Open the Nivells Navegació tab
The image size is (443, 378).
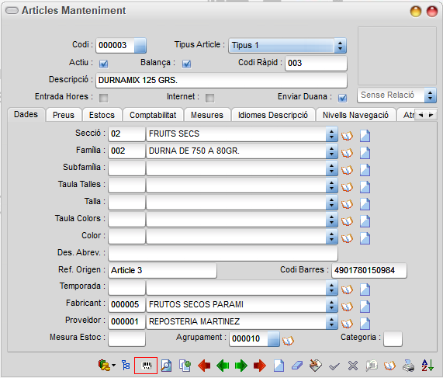(355, 115)
